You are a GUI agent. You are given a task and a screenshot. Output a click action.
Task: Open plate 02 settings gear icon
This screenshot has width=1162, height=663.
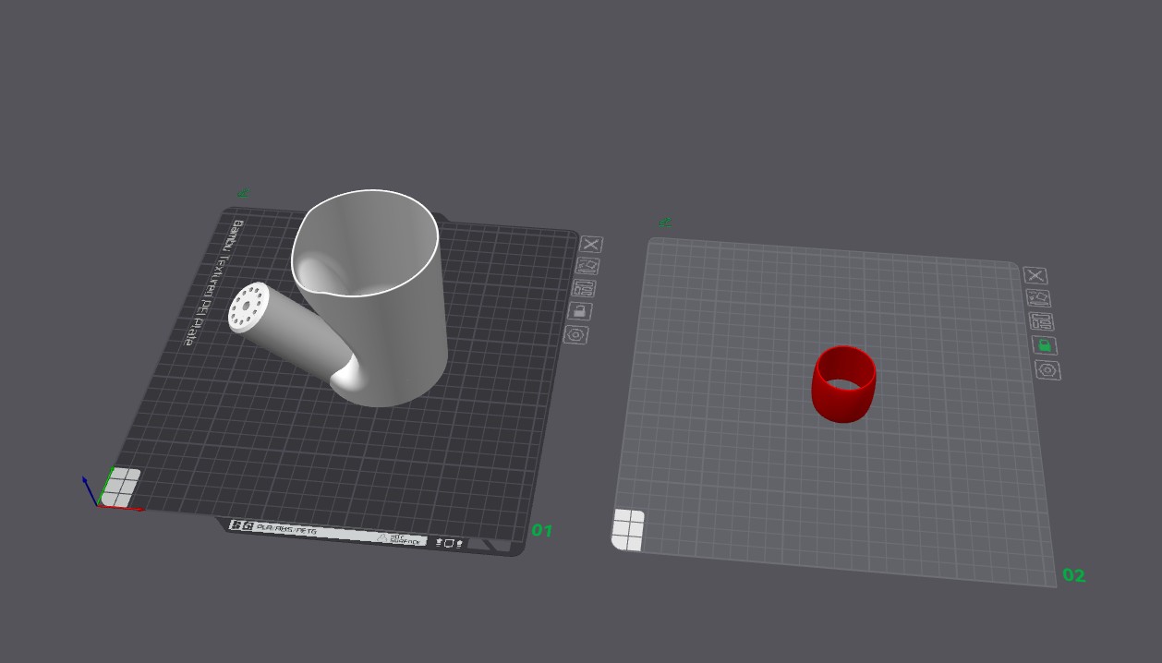click(1048, 370)
